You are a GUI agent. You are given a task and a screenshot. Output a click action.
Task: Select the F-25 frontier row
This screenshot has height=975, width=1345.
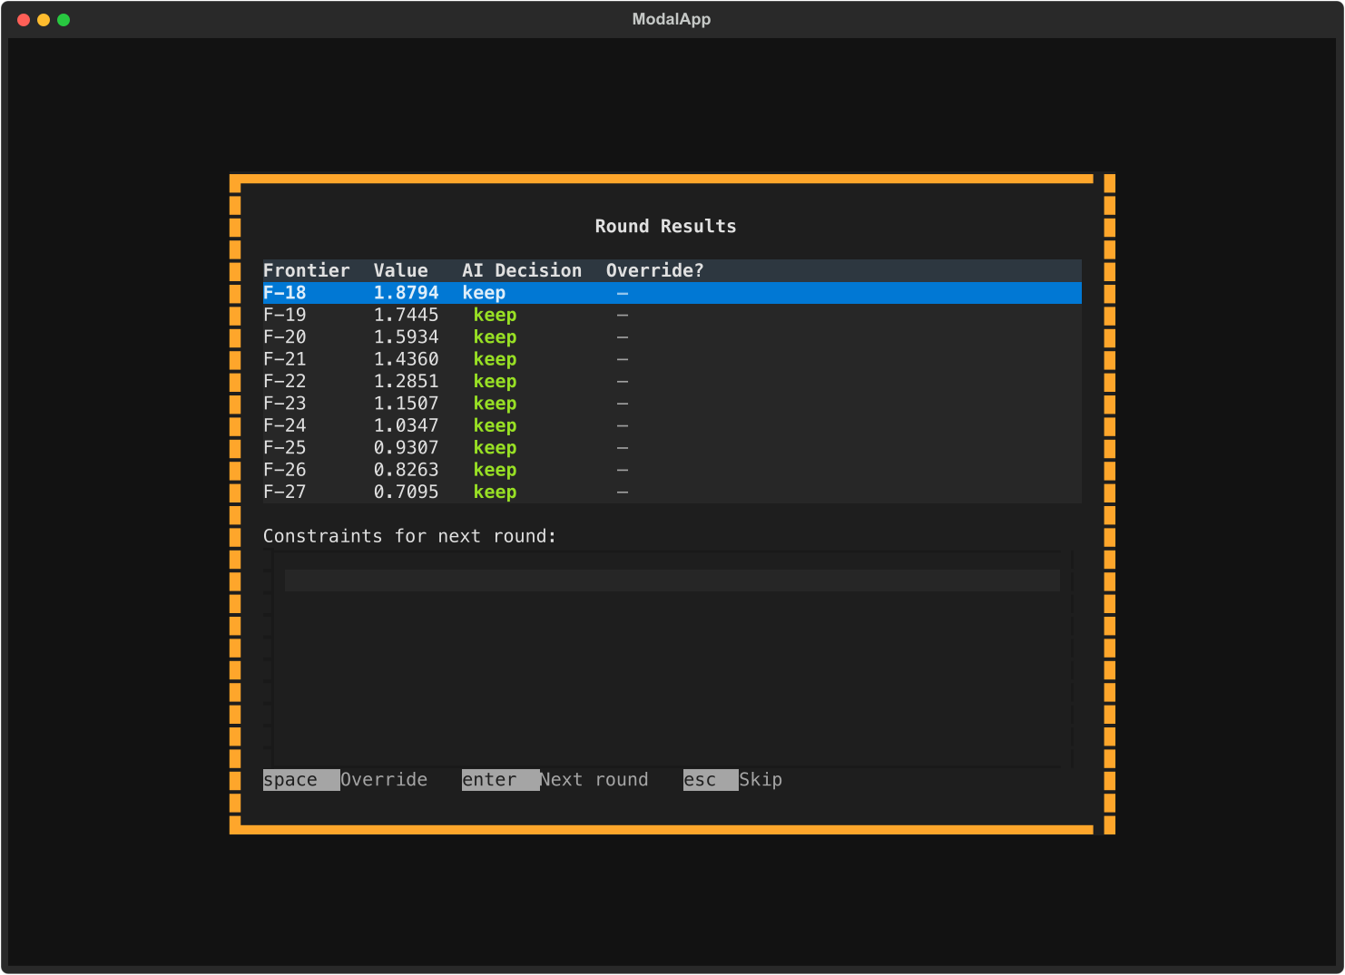672,448
